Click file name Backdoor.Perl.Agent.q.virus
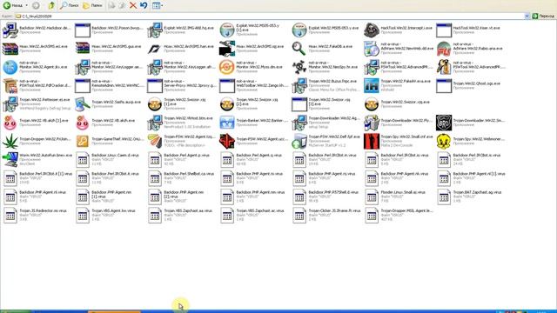557x313 pixels. 259,155
